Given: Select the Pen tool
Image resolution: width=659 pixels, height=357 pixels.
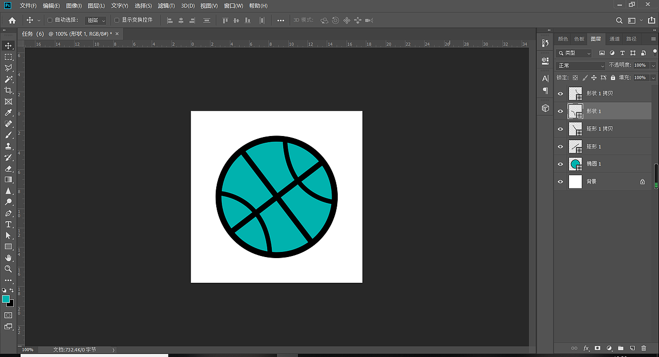Looking at the screenshot, I should 8,213.
